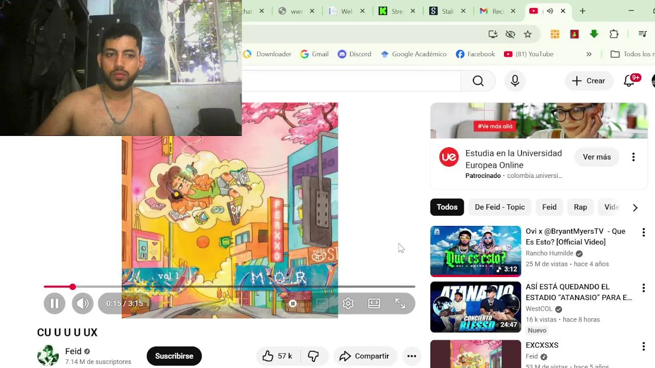Viewport: 655px width, 368px height.
Task: Seek along the red video progress bar
Action: 229,287
